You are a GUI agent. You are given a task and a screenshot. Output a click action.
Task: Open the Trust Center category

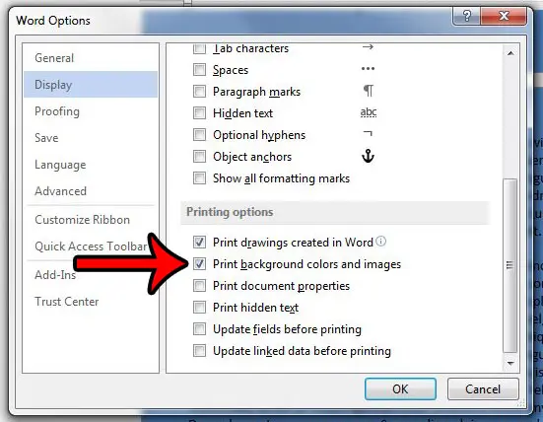[x=91, y=302]
